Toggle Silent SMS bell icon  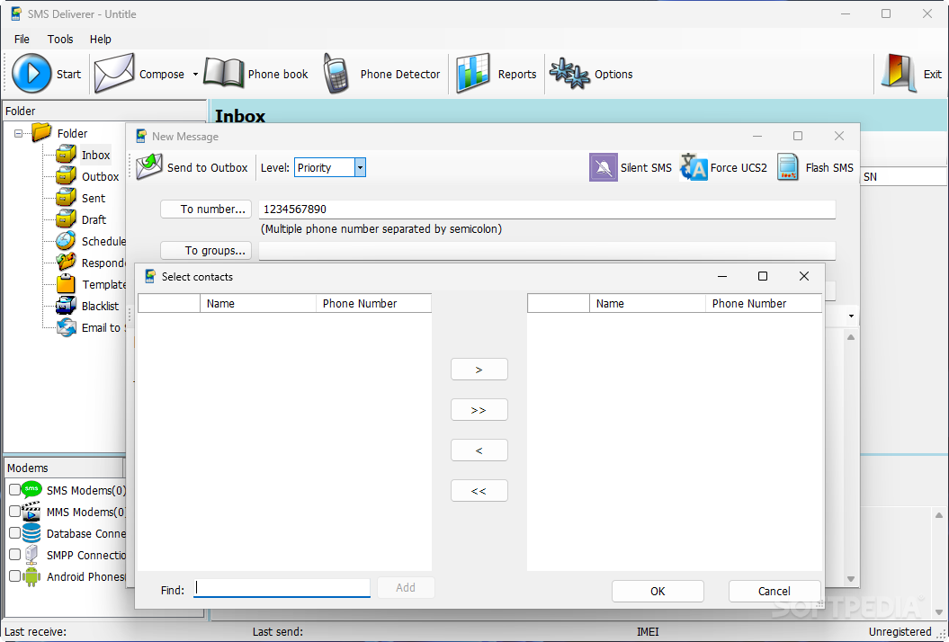pos(603,167)
